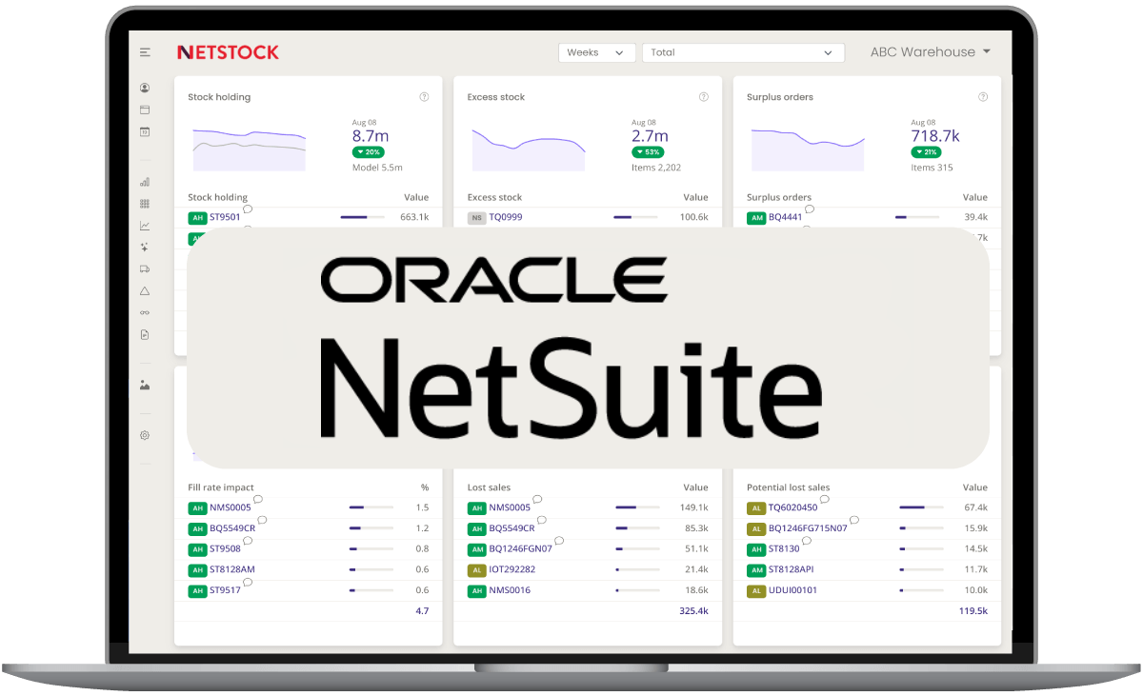Click the 'Model 5.5m' text
1143x696 pixels.
tap(377, 168)
